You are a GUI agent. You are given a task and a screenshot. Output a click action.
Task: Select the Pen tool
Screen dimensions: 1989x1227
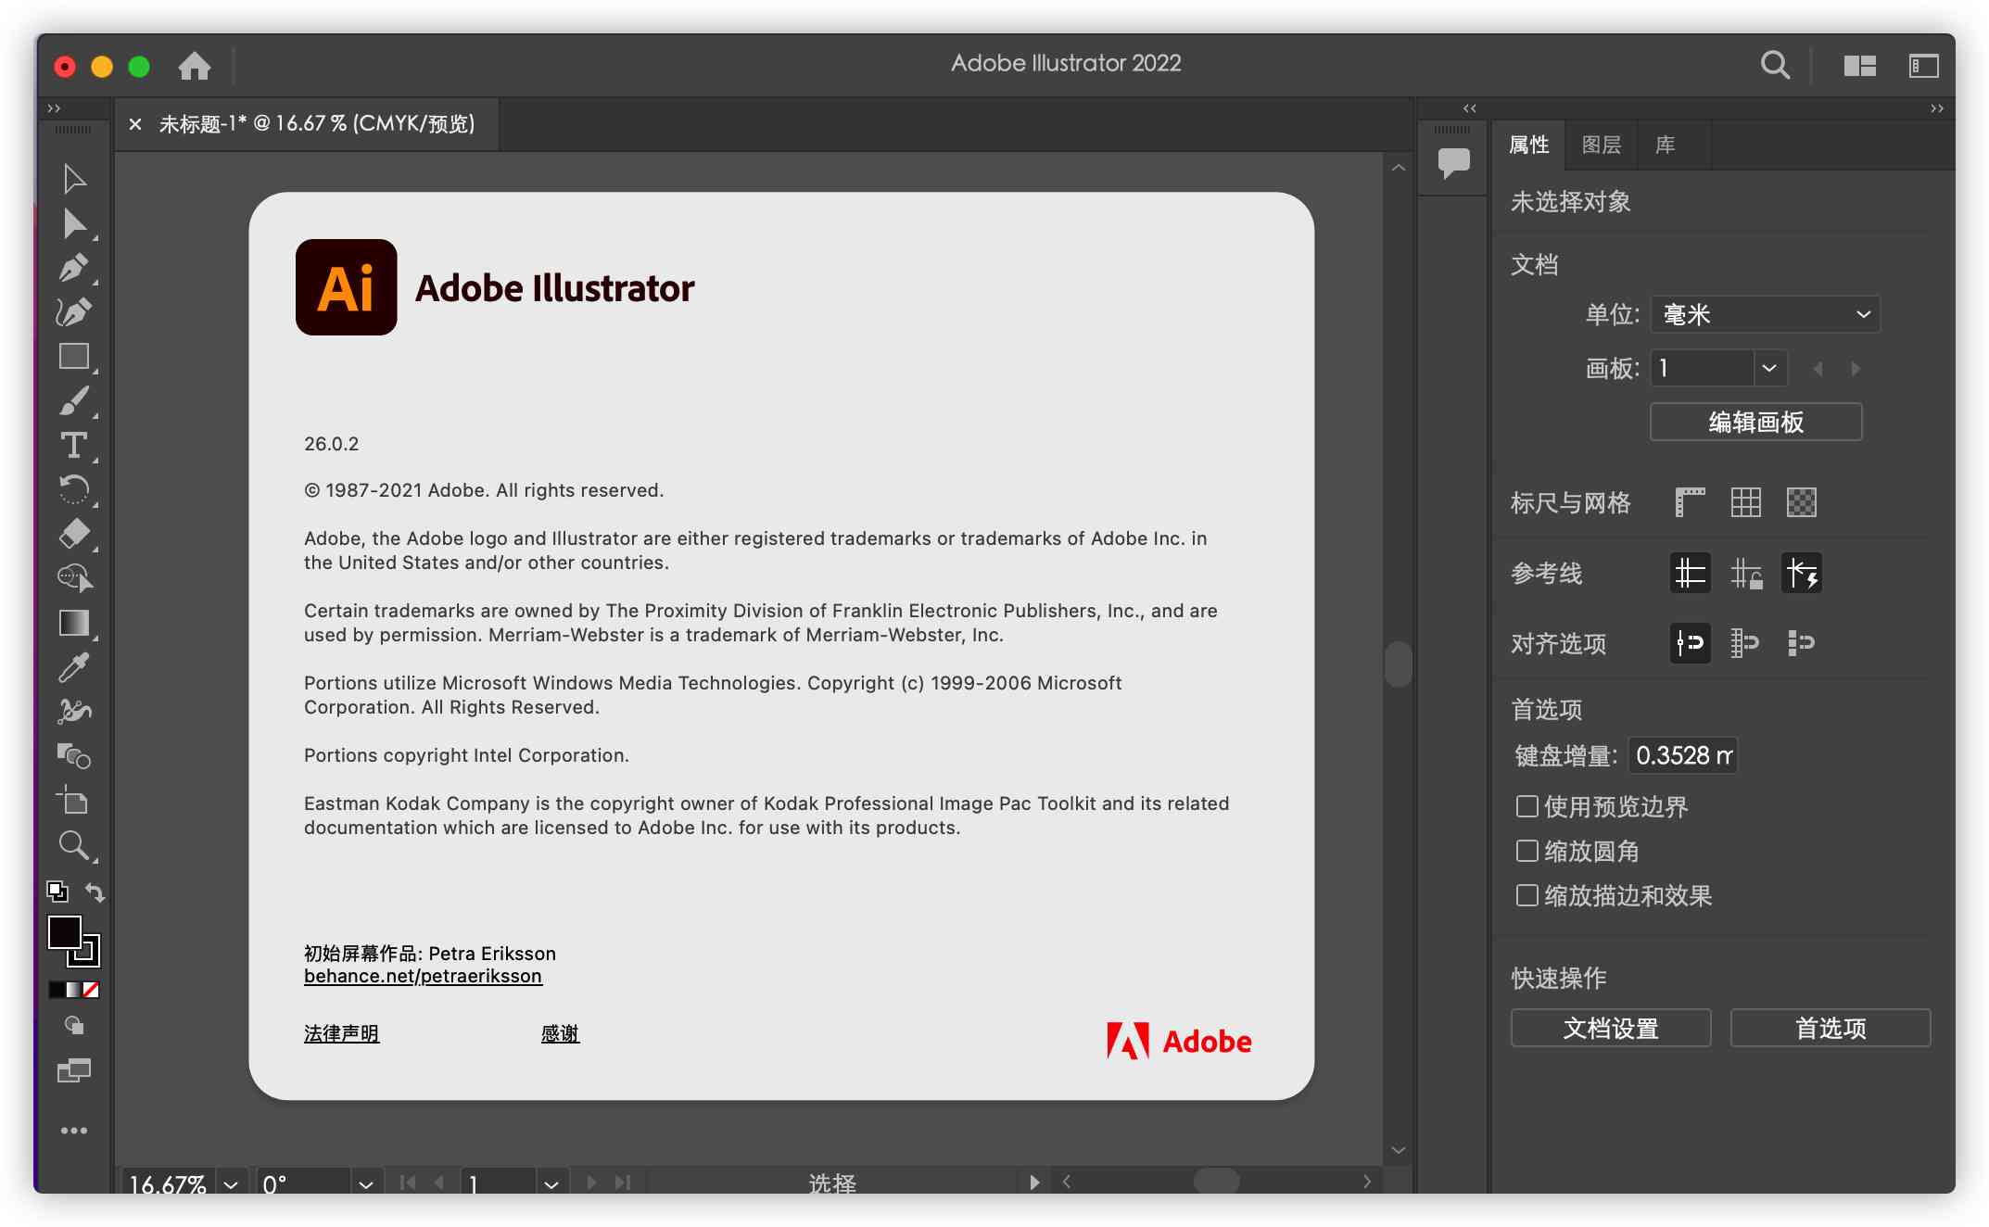pyautogui.click(x=74, y=268)
